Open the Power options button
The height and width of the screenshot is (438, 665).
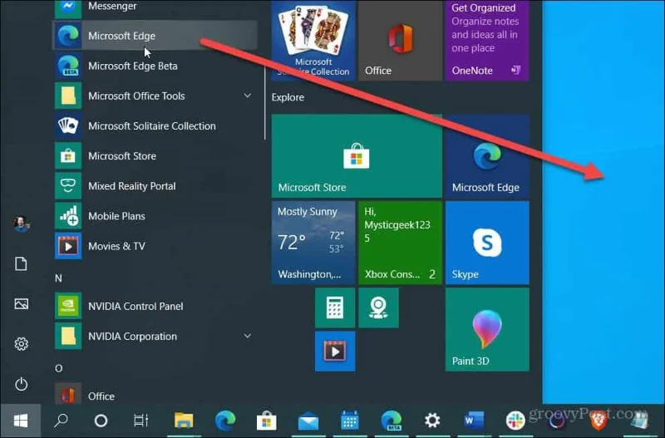tap(22, 384)
